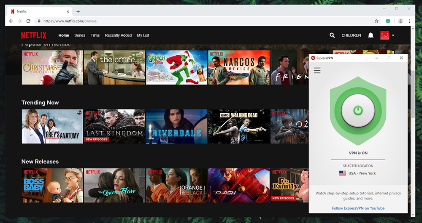422x223 pixels.
Task: Go back with the browser back arrow
Action: 11,21
